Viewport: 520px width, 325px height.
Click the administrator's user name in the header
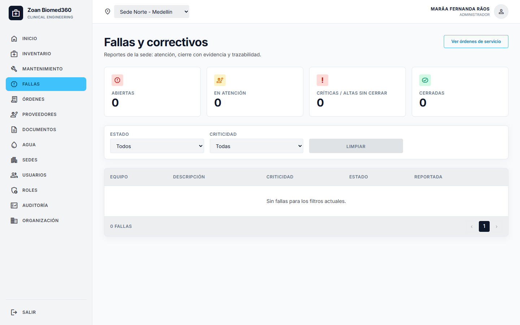[460, 9]
